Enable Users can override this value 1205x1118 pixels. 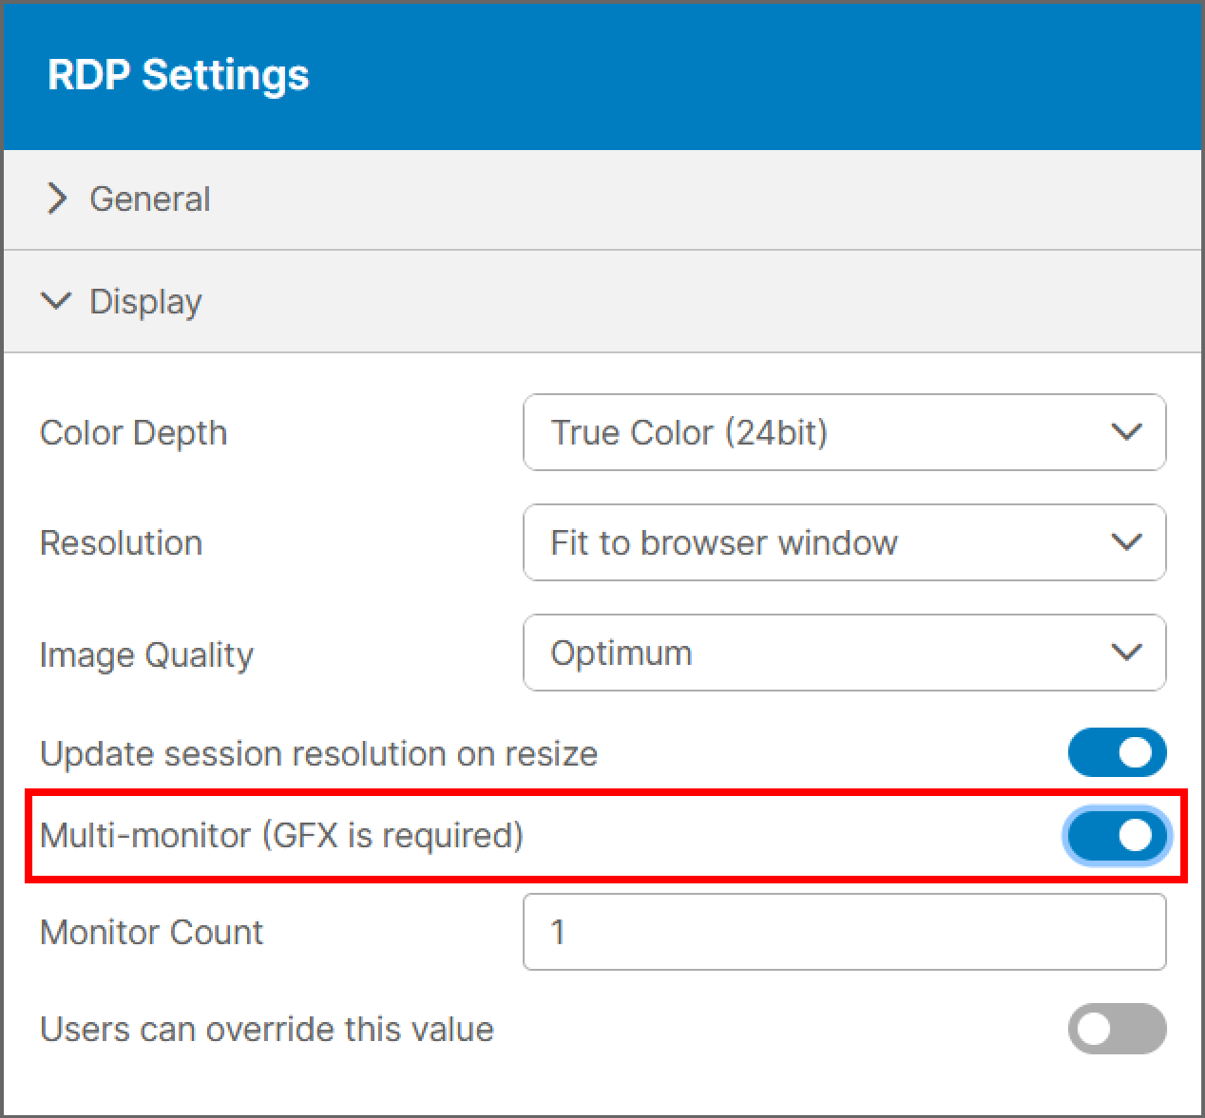(1117, 1029)
